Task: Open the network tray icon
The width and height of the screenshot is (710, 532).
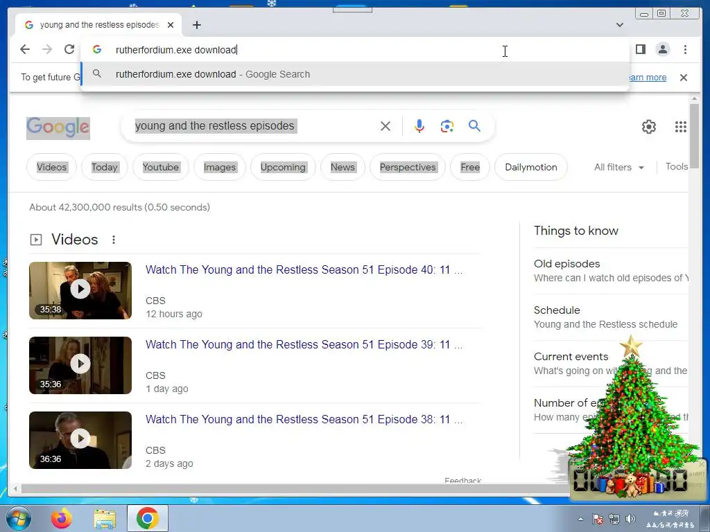Action: tap(614, 519)
